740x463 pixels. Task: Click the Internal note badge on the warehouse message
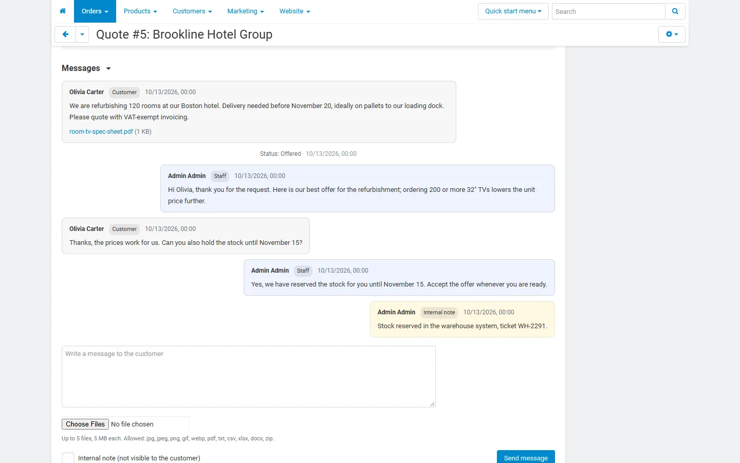[439, 312]
